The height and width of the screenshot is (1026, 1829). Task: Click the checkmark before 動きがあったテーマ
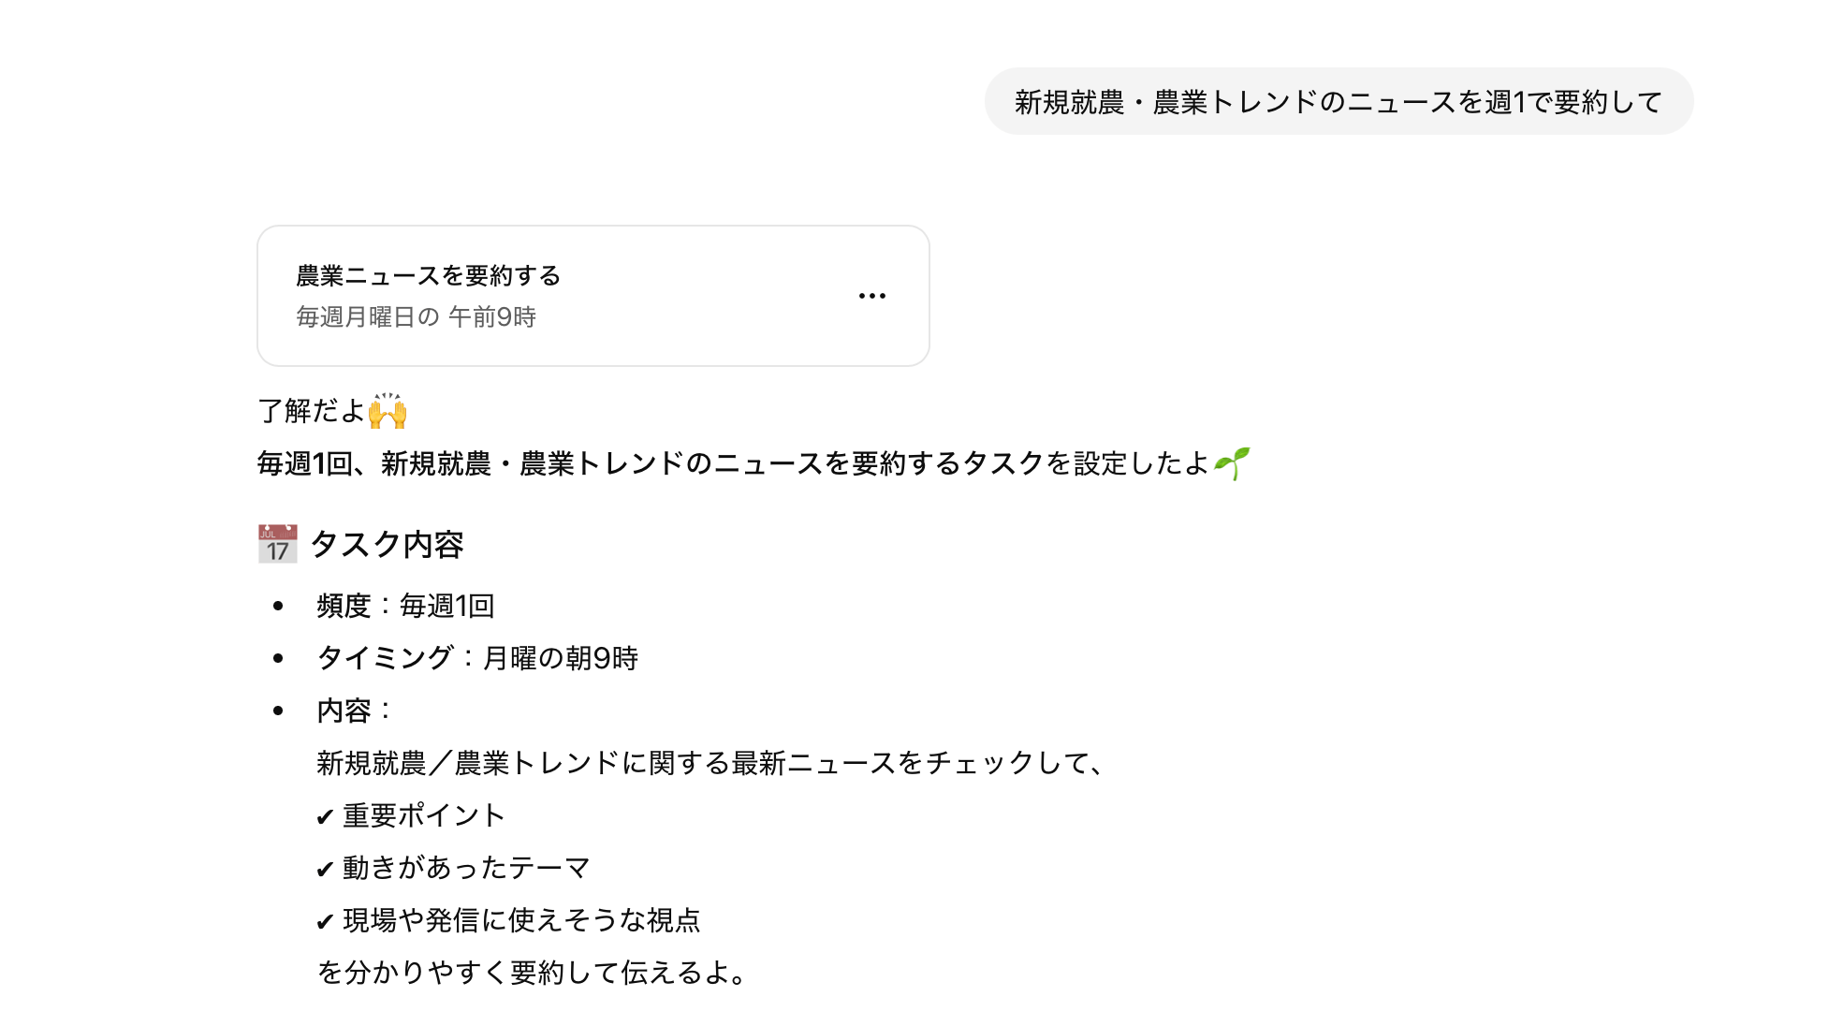pos(325,870)
